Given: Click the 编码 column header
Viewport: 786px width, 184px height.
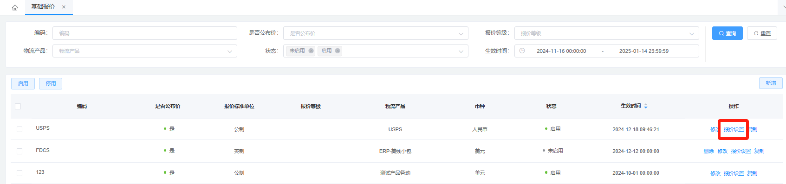Looking at the screenshot, I should [82, 106].
